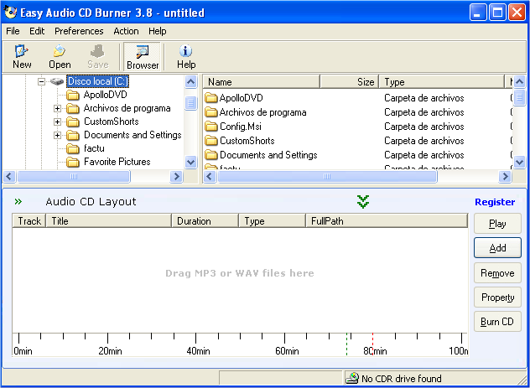Expand Archivos de programa in tree

click(x=57, y=108)
